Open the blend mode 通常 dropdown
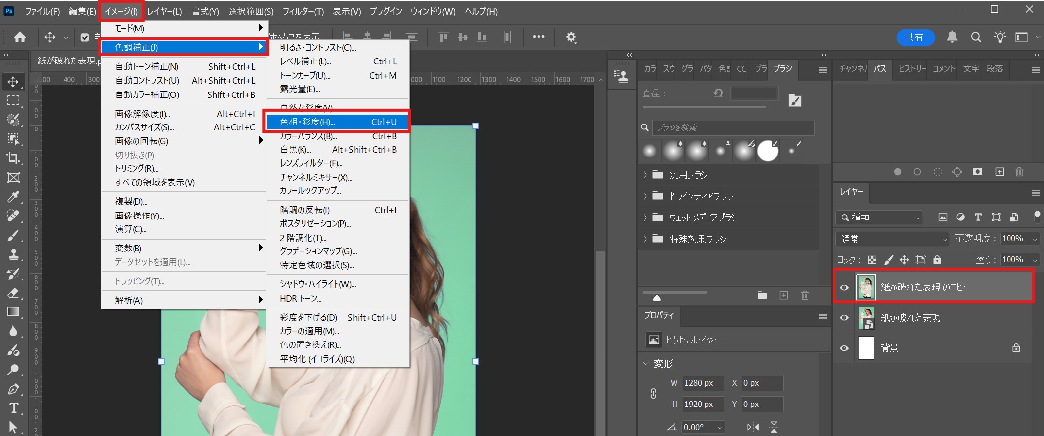Screen dimensions: 1044x436 (892, 239)
